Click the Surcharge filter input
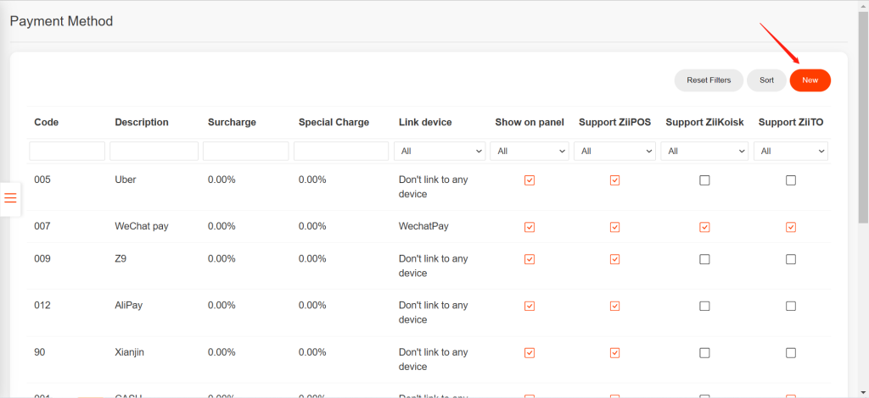Image resolution: width=869 pixels, height=398 pixels. (x=246, y=151)
